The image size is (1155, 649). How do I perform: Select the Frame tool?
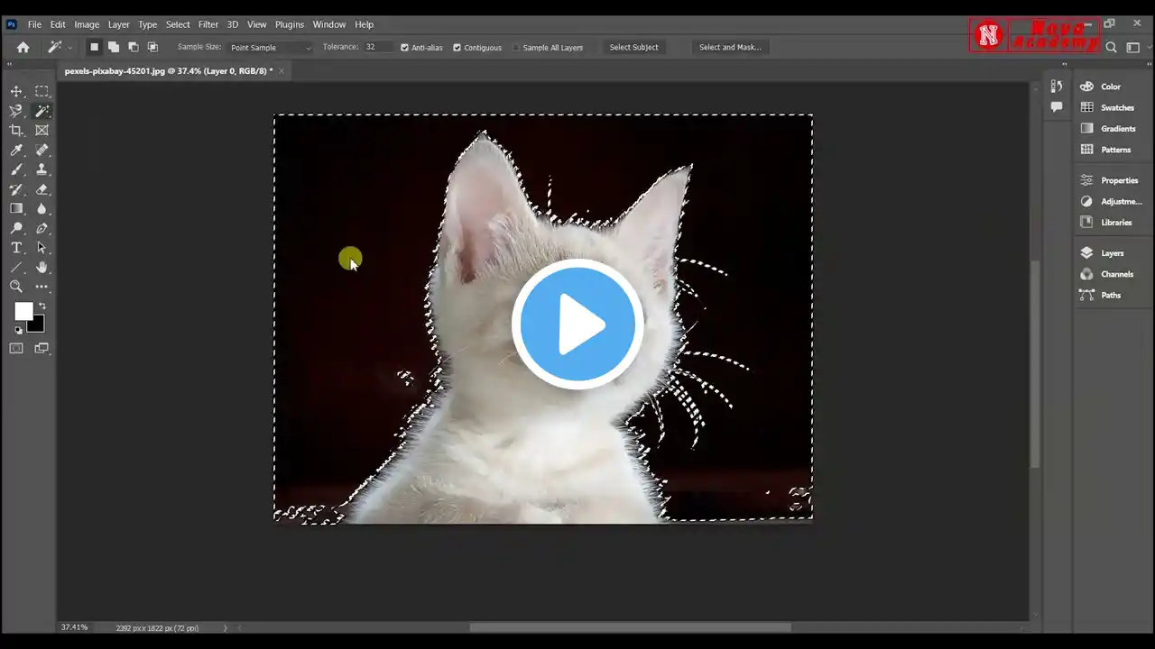coord(42,131)
